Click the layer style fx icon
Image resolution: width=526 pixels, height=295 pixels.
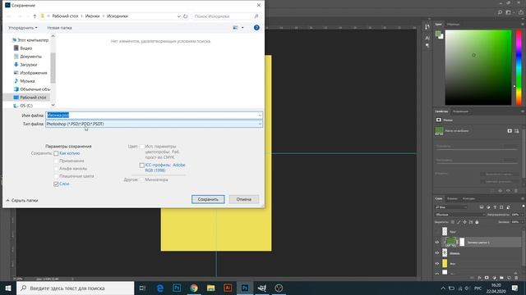point(479,278)
